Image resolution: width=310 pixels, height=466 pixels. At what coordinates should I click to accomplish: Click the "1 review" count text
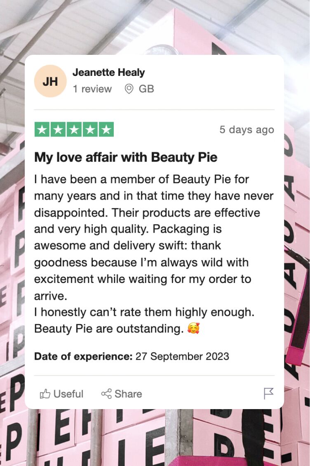[92, 89]
